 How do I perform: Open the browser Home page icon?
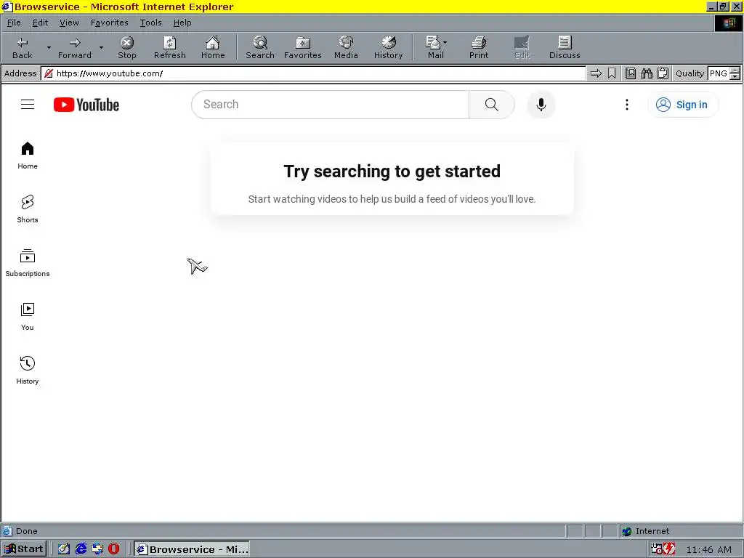[213, 47]
